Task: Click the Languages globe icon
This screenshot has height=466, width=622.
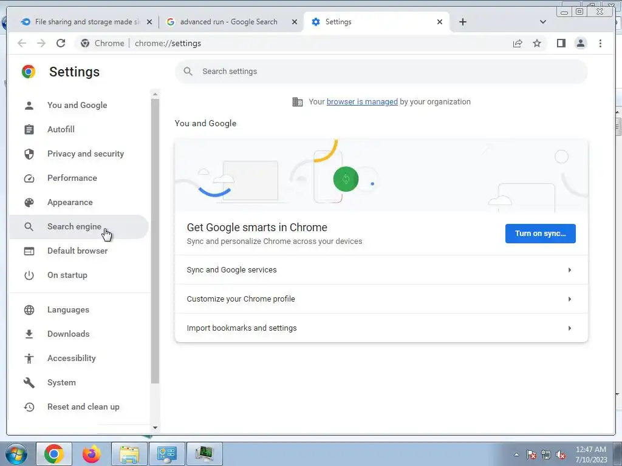Action: [x=29, y=310]
